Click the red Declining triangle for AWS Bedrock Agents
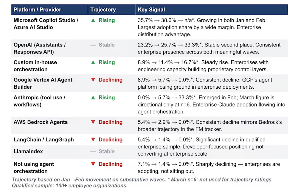Viewport: 298px width, 188px height. click(x=93, y=122)
